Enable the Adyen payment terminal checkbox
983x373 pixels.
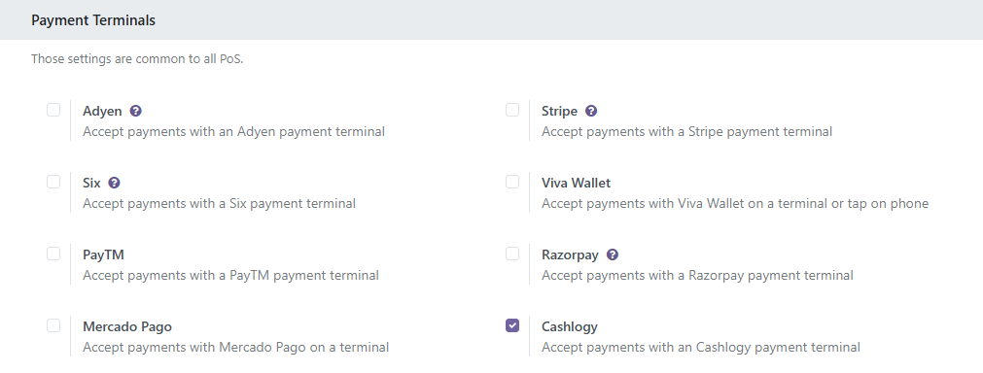coord(53,110)
